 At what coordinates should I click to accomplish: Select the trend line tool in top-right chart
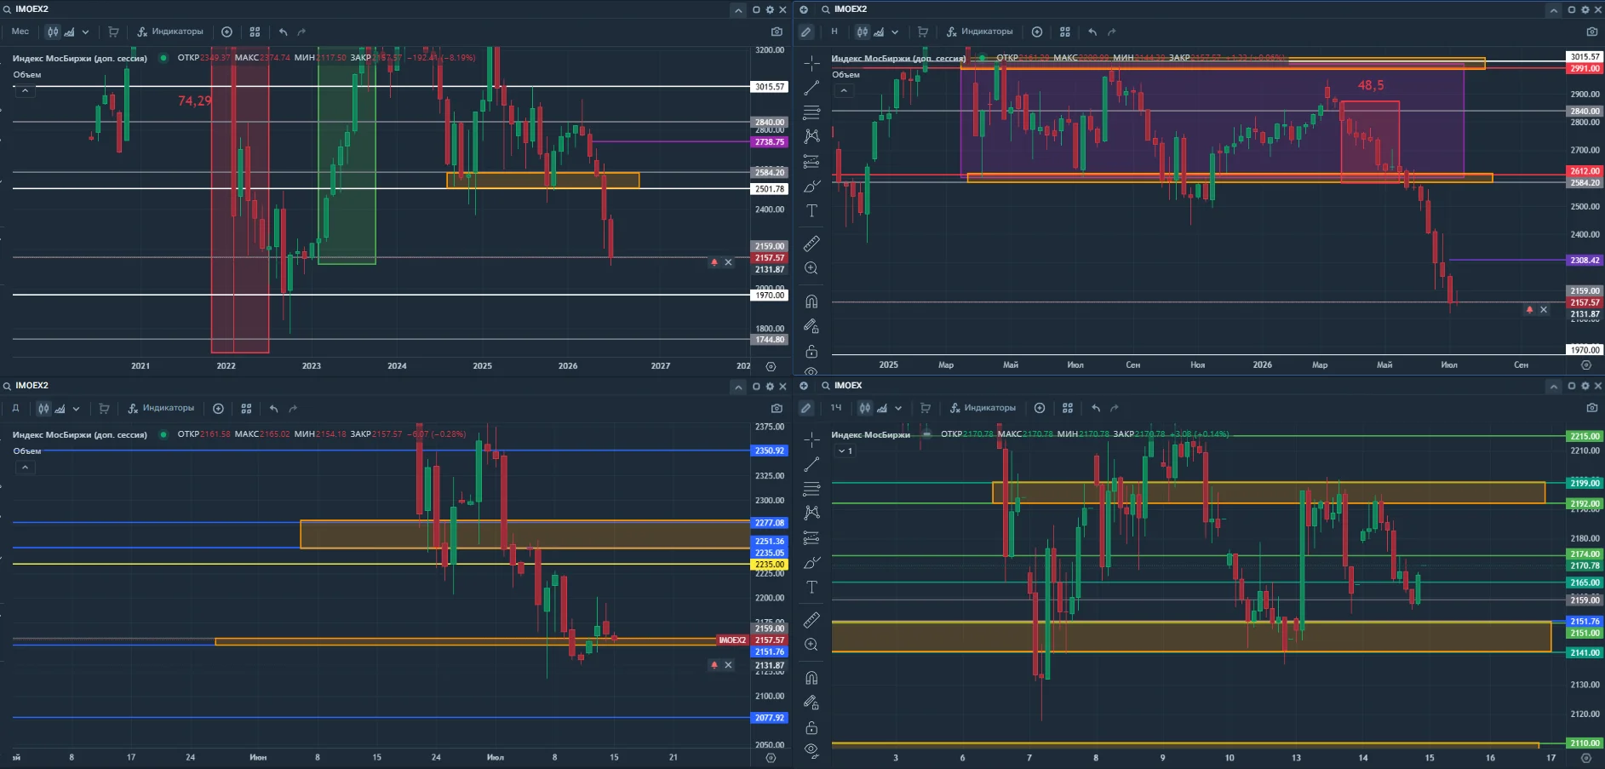811,88
